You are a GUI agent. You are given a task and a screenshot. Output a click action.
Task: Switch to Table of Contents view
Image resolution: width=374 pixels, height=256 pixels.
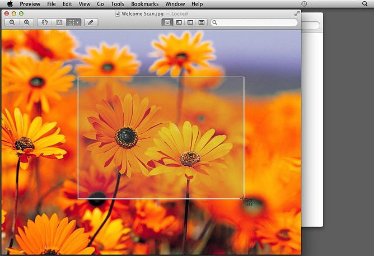pos(190,22)
